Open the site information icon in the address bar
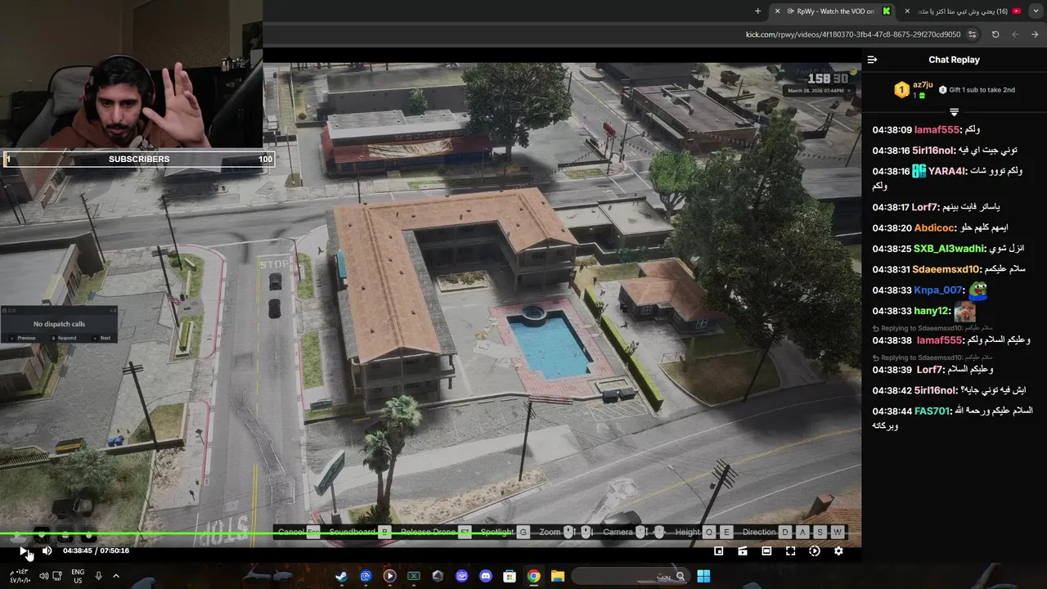 click(972, 34)
